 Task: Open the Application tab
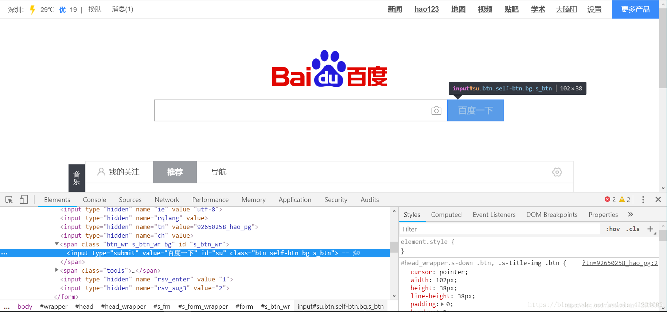[295, 200]
